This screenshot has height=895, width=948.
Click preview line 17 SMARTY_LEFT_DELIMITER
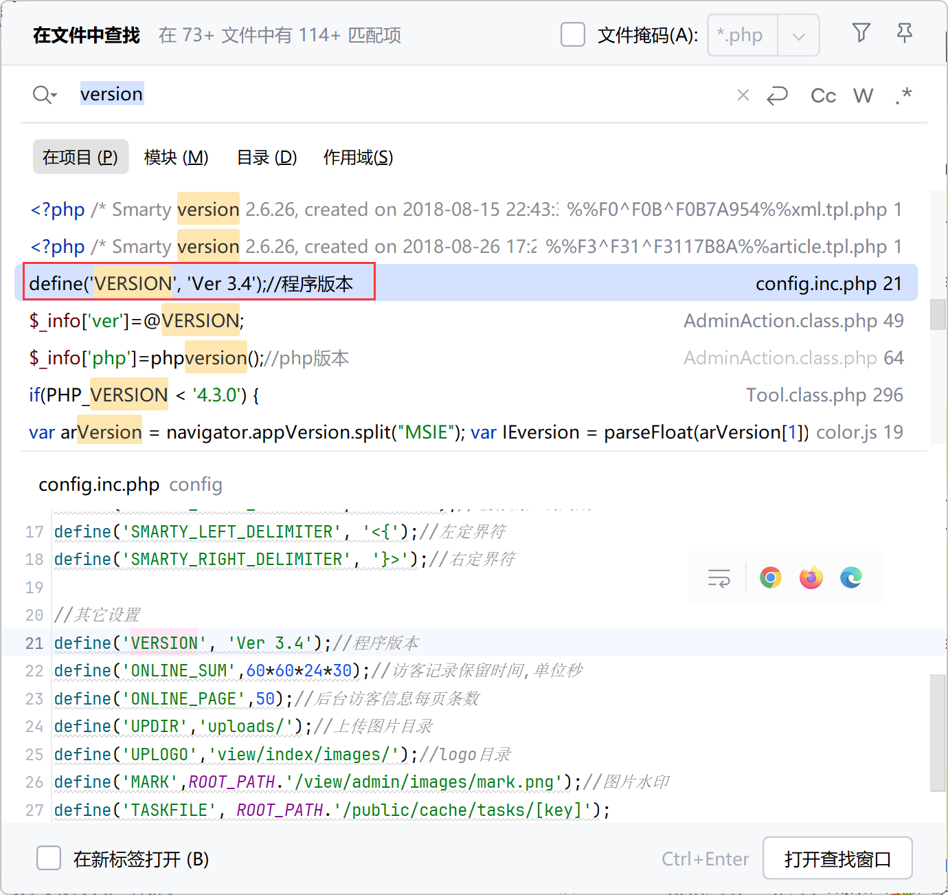point(280,531)
